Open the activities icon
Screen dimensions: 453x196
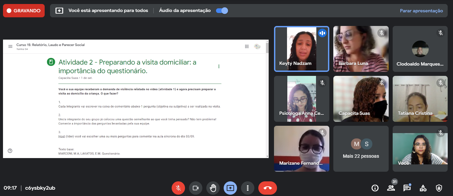coord(423,188)
